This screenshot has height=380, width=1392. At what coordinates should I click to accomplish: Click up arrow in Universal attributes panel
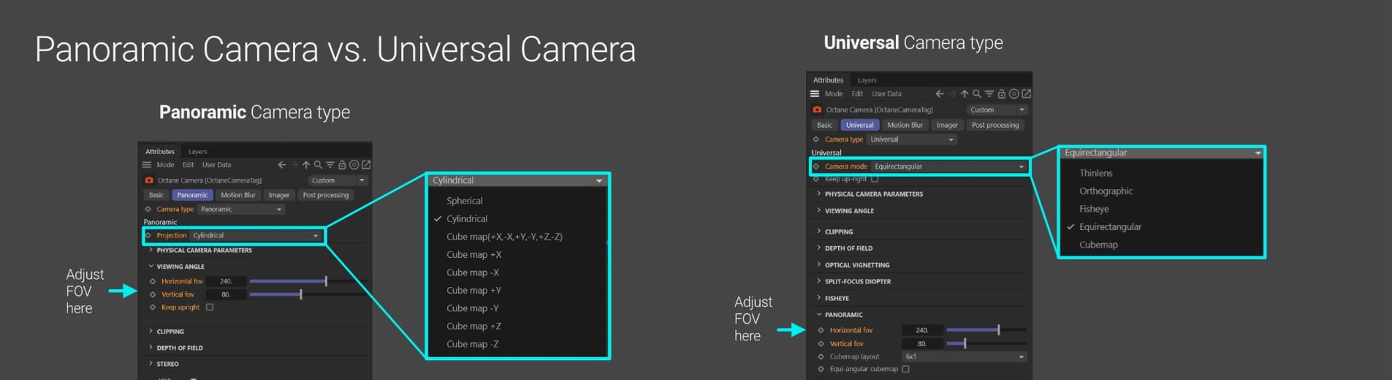tap(965, 94)
